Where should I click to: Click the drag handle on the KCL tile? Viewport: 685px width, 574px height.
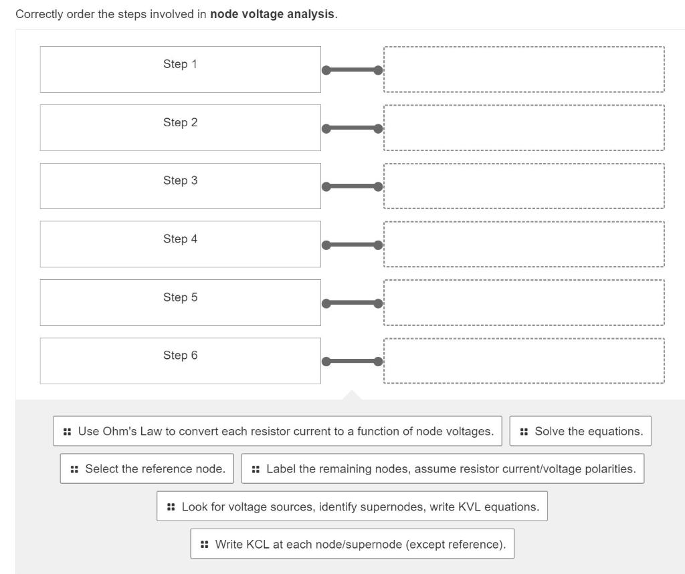pyautogui.click(x=204, y=544)
